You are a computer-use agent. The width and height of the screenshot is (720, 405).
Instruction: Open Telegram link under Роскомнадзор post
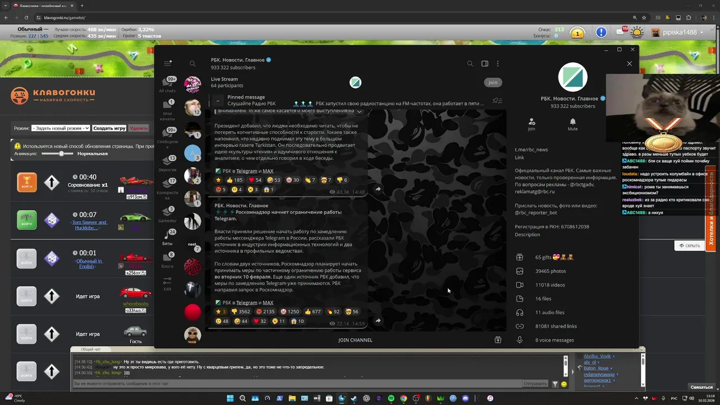(246, 303)
